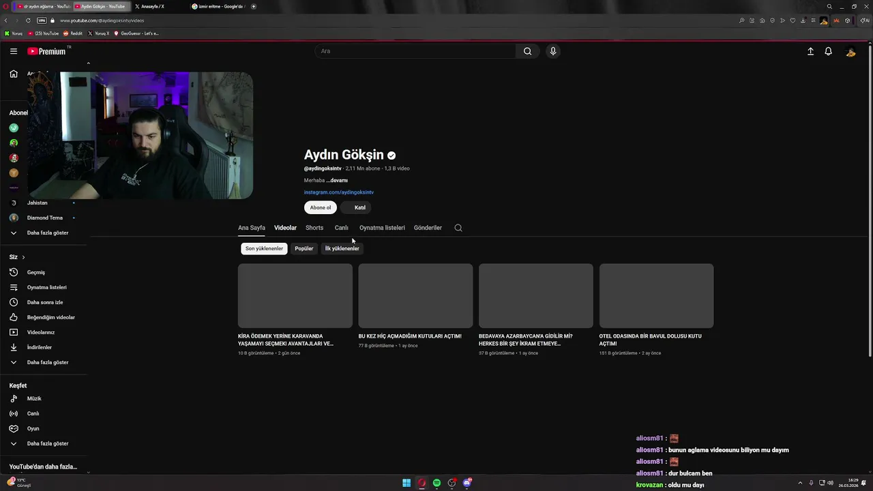
Task: Switch to izmir eritme Google browser tab
Action: 217,6
